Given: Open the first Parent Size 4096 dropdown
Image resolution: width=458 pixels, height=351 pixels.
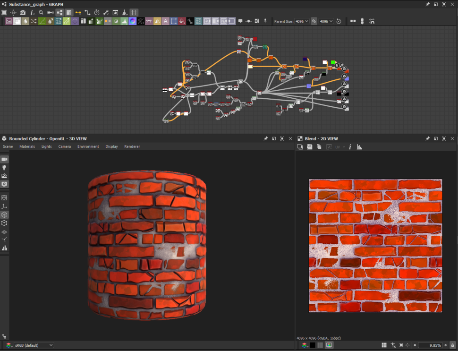Looking at the screenshot, I should 302,21.
